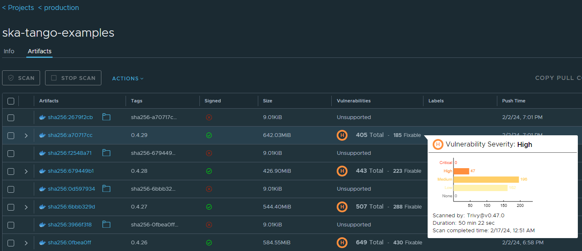Click docker icon beside sha256:3966f318
This screenshot has height=251, width=582.
42,225
